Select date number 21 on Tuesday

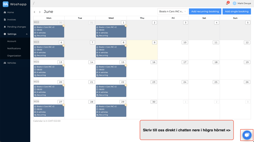92,82
